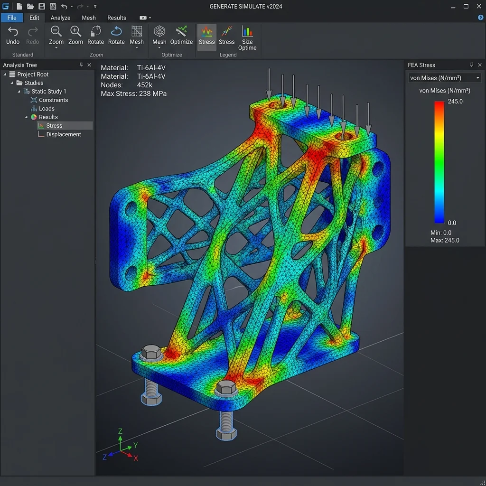Select the Zoom in magnifier tool
The image size is (486, 486).
click(x=75, y=32)
